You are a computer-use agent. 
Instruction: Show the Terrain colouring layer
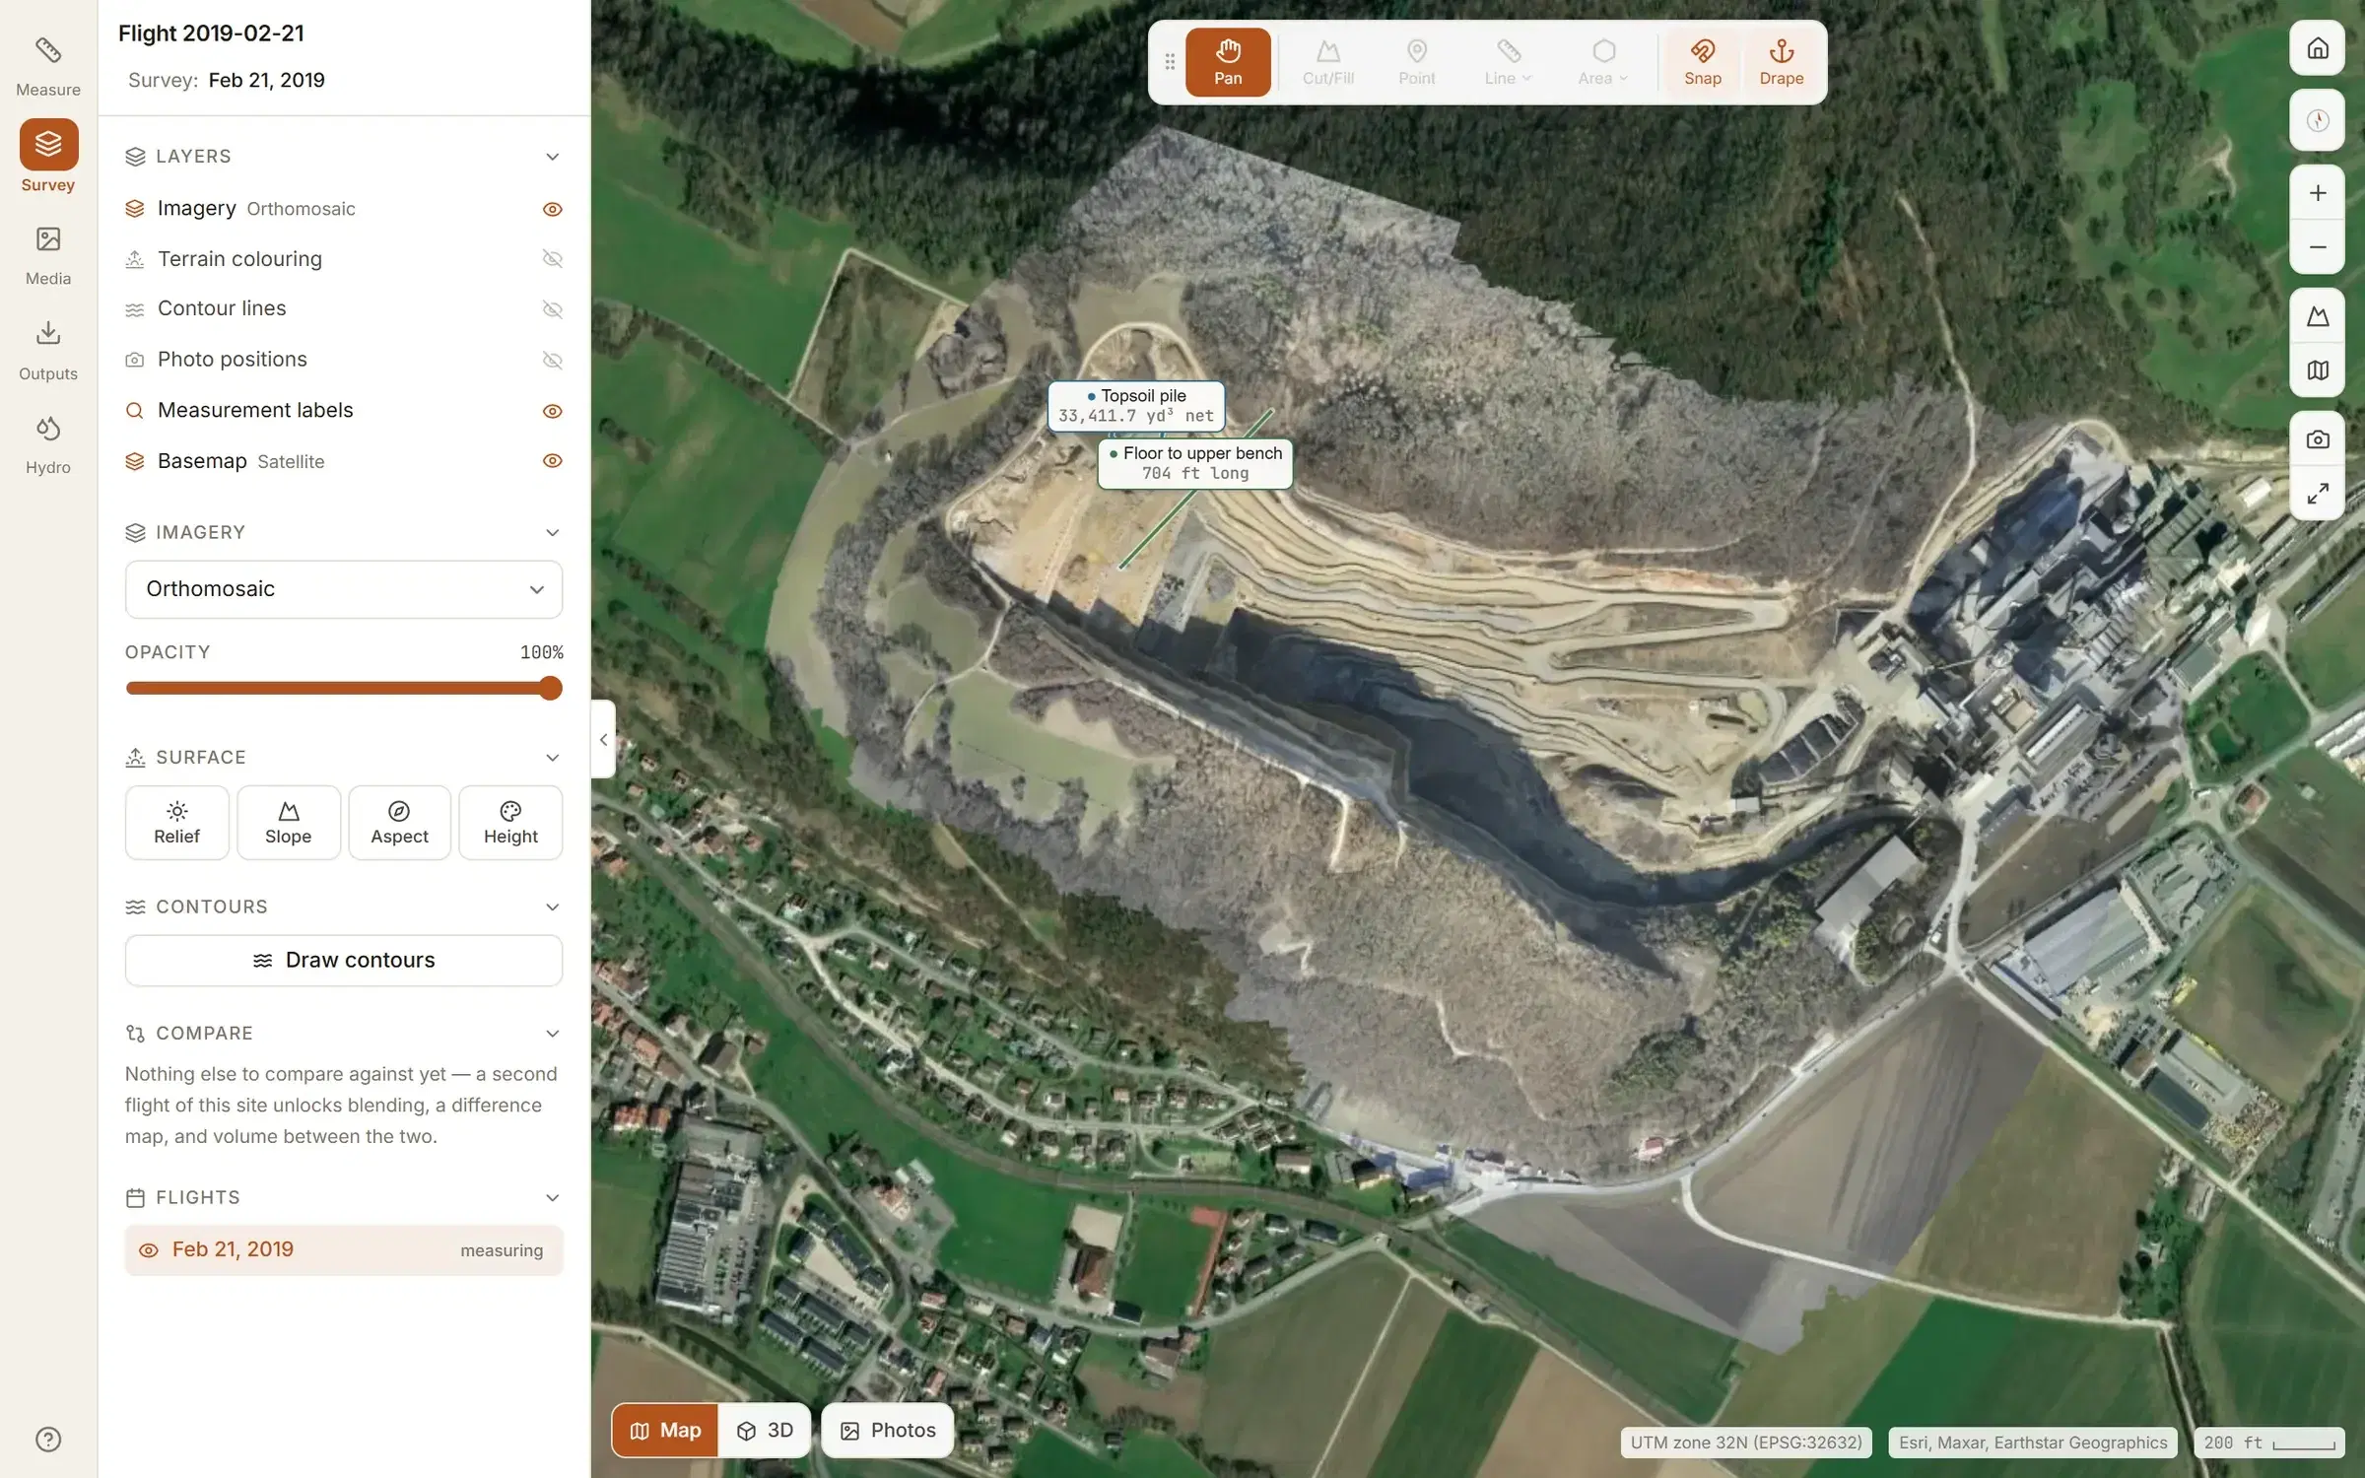coord(553,259)
